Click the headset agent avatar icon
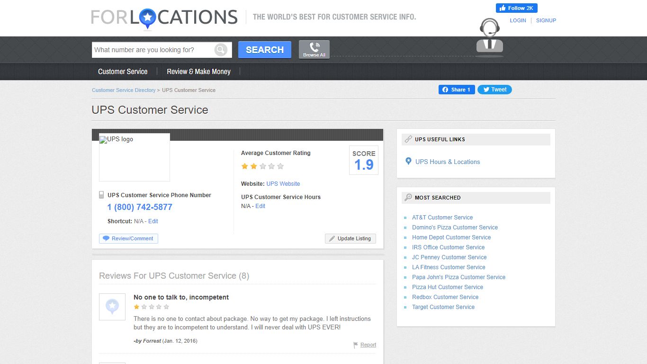This screenshot has width=647, height=364. click(x=490, y=37)
